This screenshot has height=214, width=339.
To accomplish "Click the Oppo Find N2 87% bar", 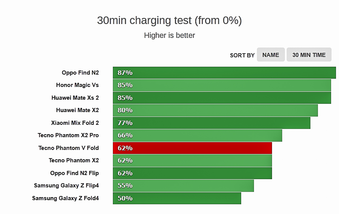I will pos(224,73).
